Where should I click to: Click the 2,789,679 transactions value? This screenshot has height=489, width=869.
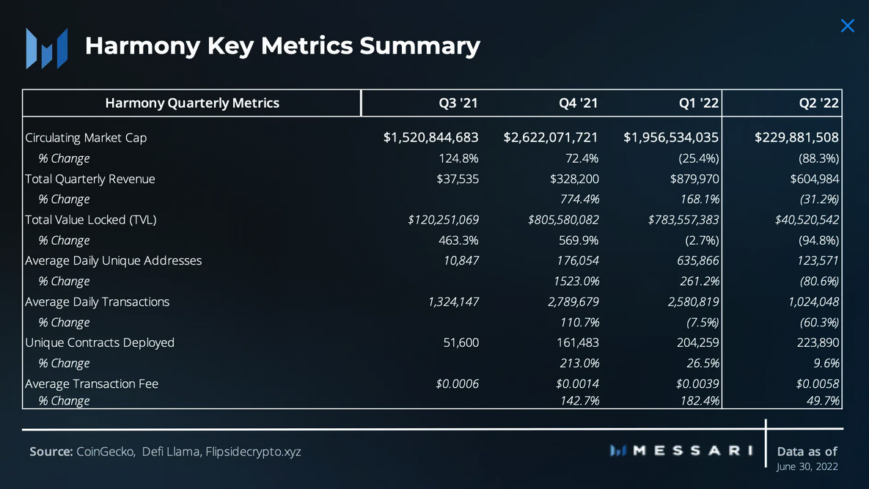(573, 302)
